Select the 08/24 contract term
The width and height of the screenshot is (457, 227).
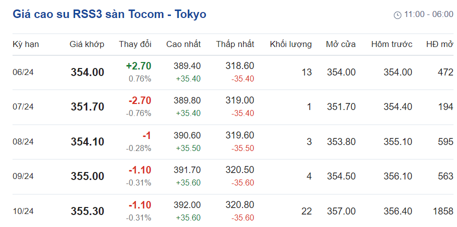pyautogui.click(x=23, y=141)
